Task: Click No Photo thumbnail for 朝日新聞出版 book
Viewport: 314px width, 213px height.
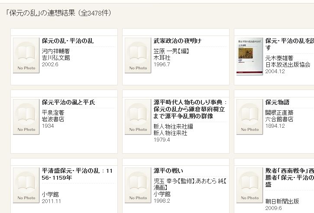Action: pyautogui.click(x=249, y=185)
